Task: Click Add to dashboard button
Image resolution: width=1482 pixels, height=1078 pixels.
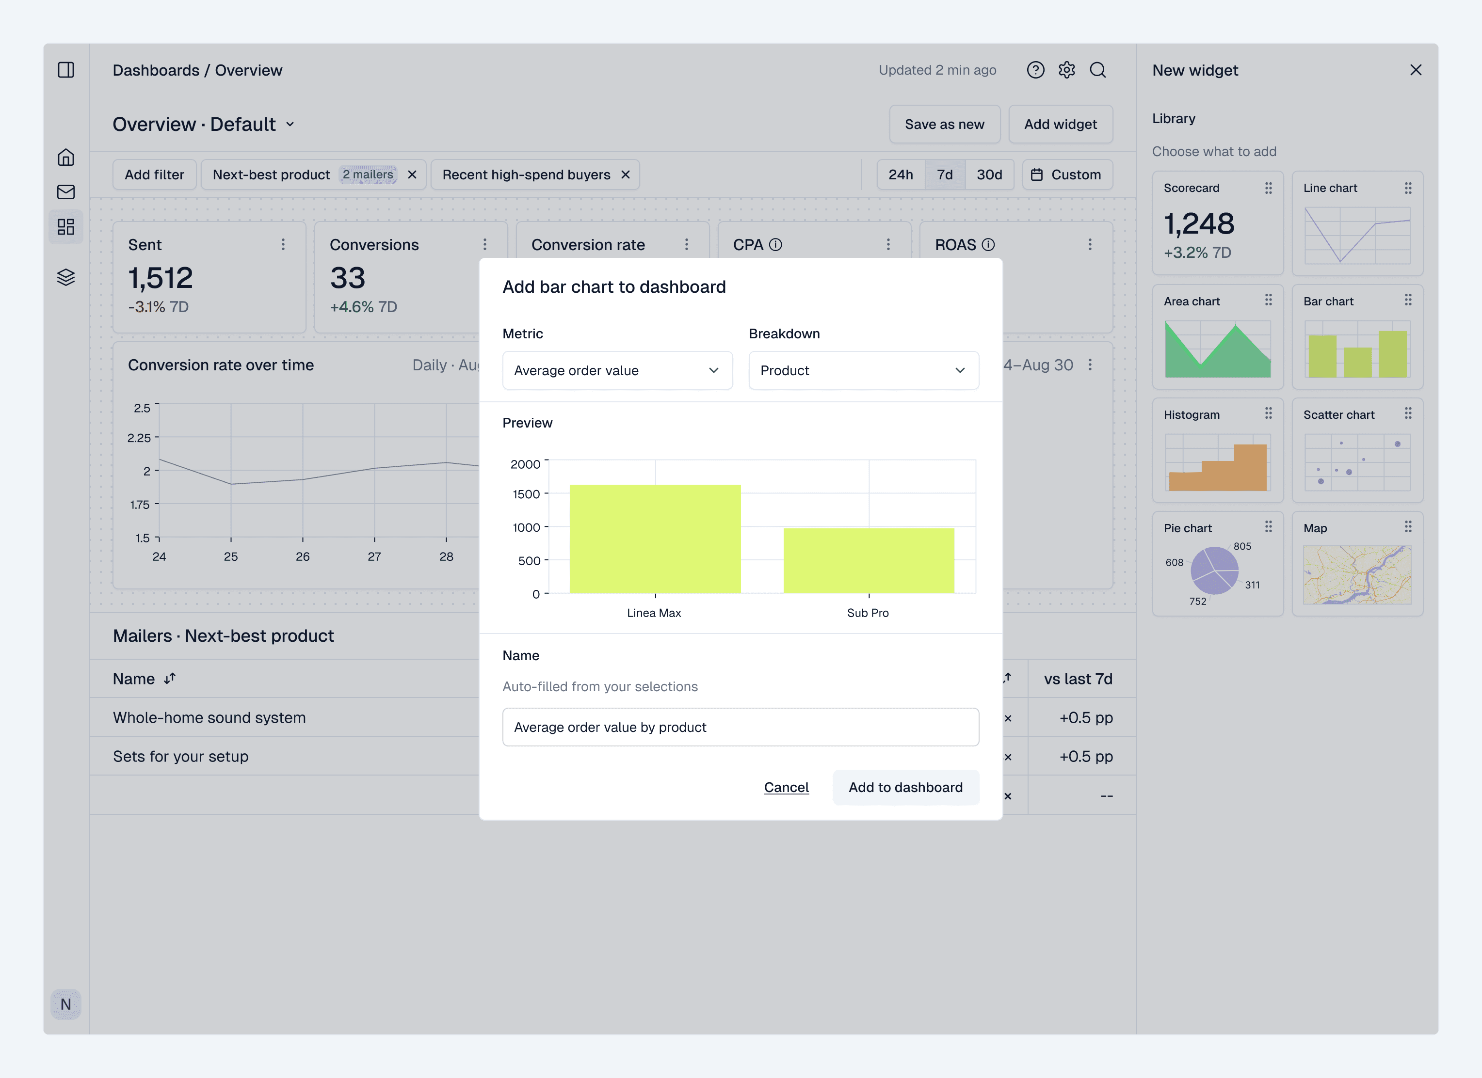Action: click(x=906, y=788)
